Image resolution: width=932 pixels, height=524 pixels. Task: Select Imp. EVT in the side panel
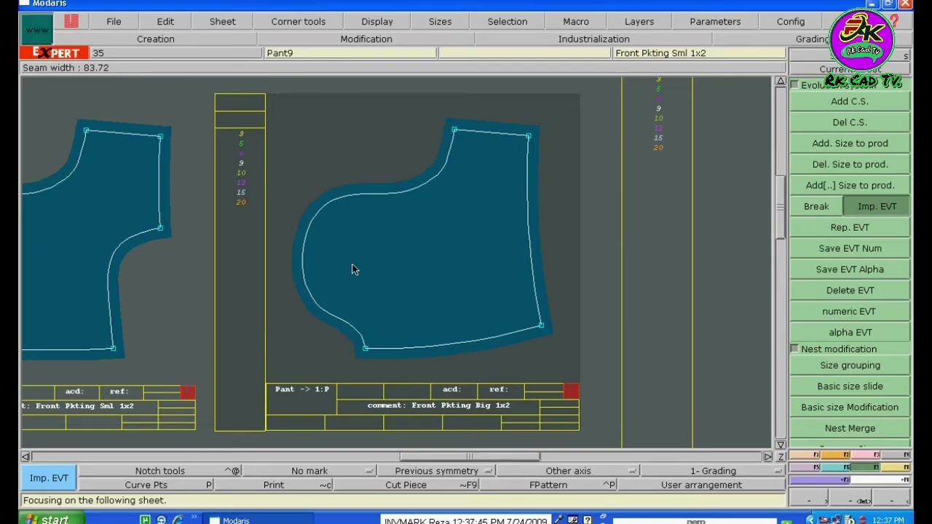tap(877, 207)
